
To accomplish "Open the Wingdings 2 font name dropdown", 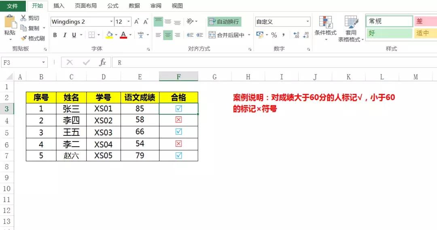I will pyautogui.click(x=111, y=22).
